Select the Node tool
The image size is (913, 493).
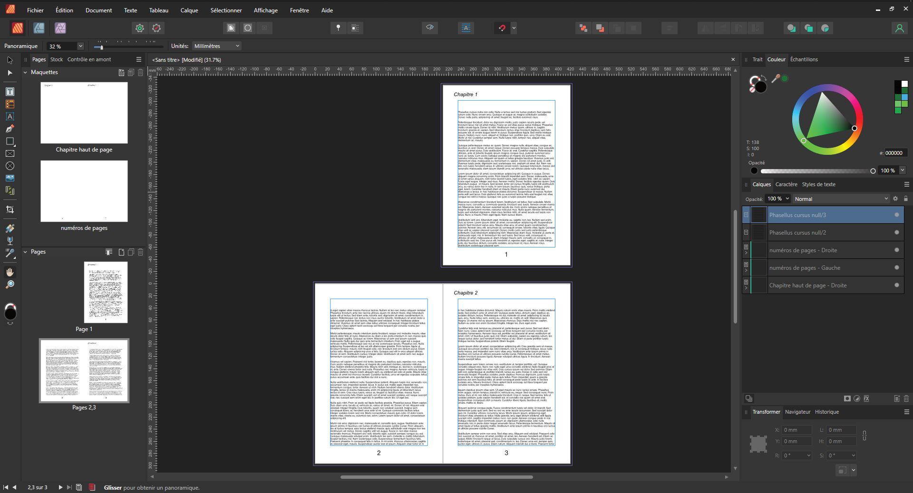click(x=10, y=73)
